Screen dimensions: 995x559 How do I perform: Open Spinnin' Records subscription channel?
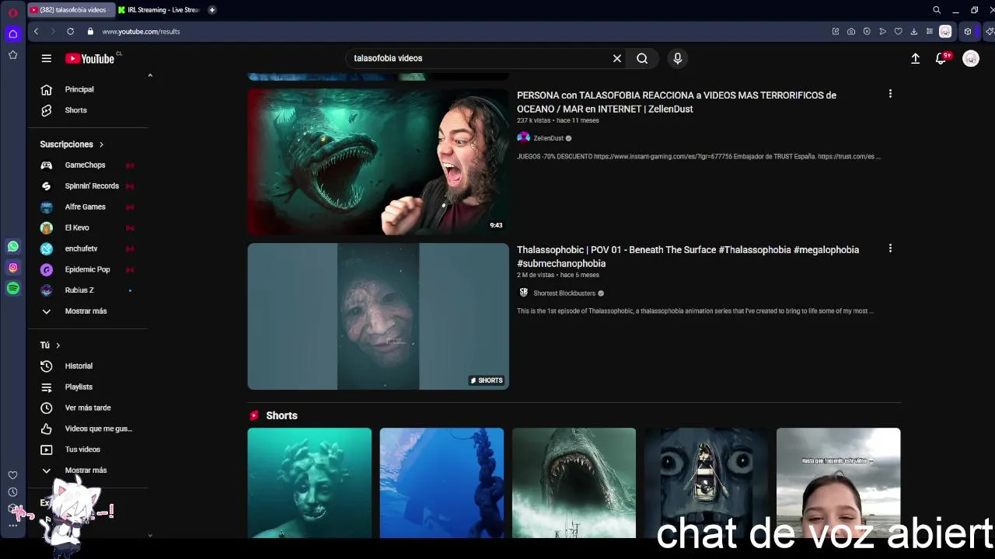[92, 186]
